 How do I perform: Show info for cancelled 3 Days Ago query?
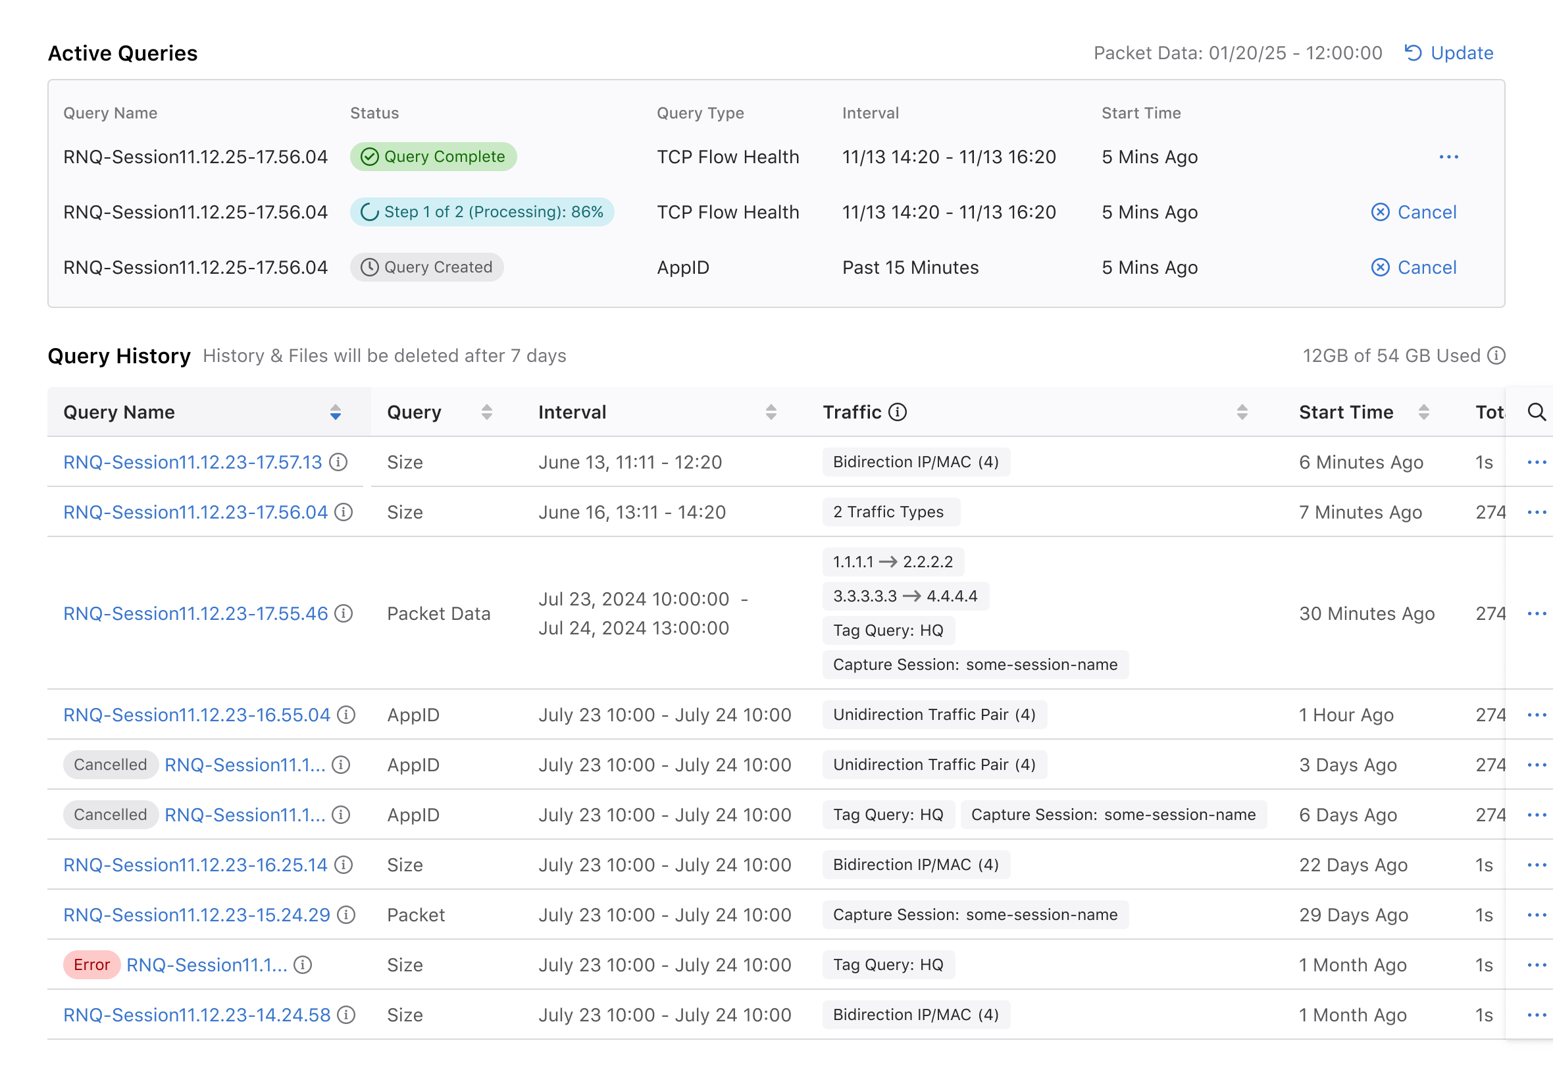click(341, 765)
